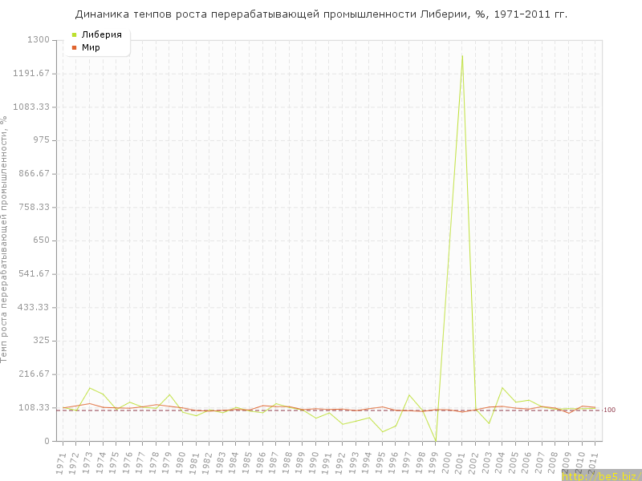The width and height of the screenshot is (642, 481).
Task: Click the 108.33 y-axis tick label
Action: coord(35,407)
